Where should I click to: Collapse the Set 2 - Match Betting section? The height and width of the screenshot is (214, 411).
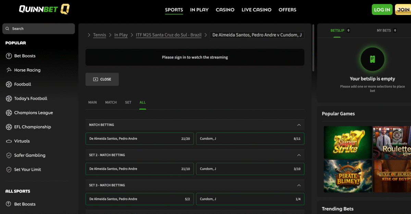[299, 155]
